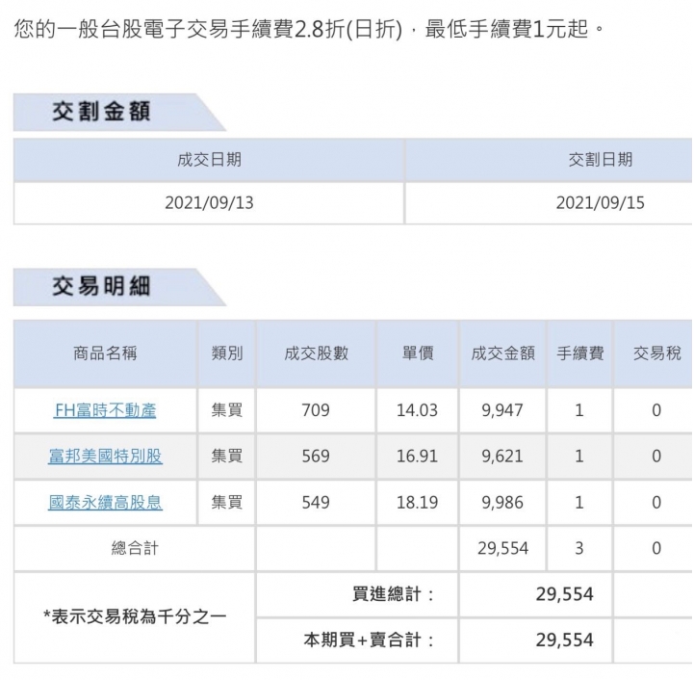Viewport: 694px width, 680px height.
Task: Click the 表示交易稅為千分之一 footnote
Action: [135, 616]
